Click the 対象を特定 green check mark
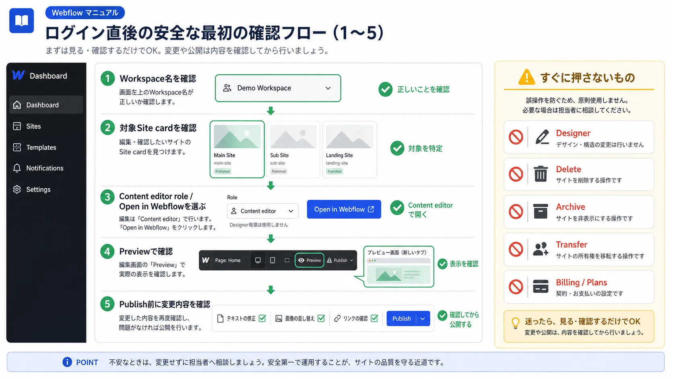This screenshot has width=673, height=379. [397, 148]
